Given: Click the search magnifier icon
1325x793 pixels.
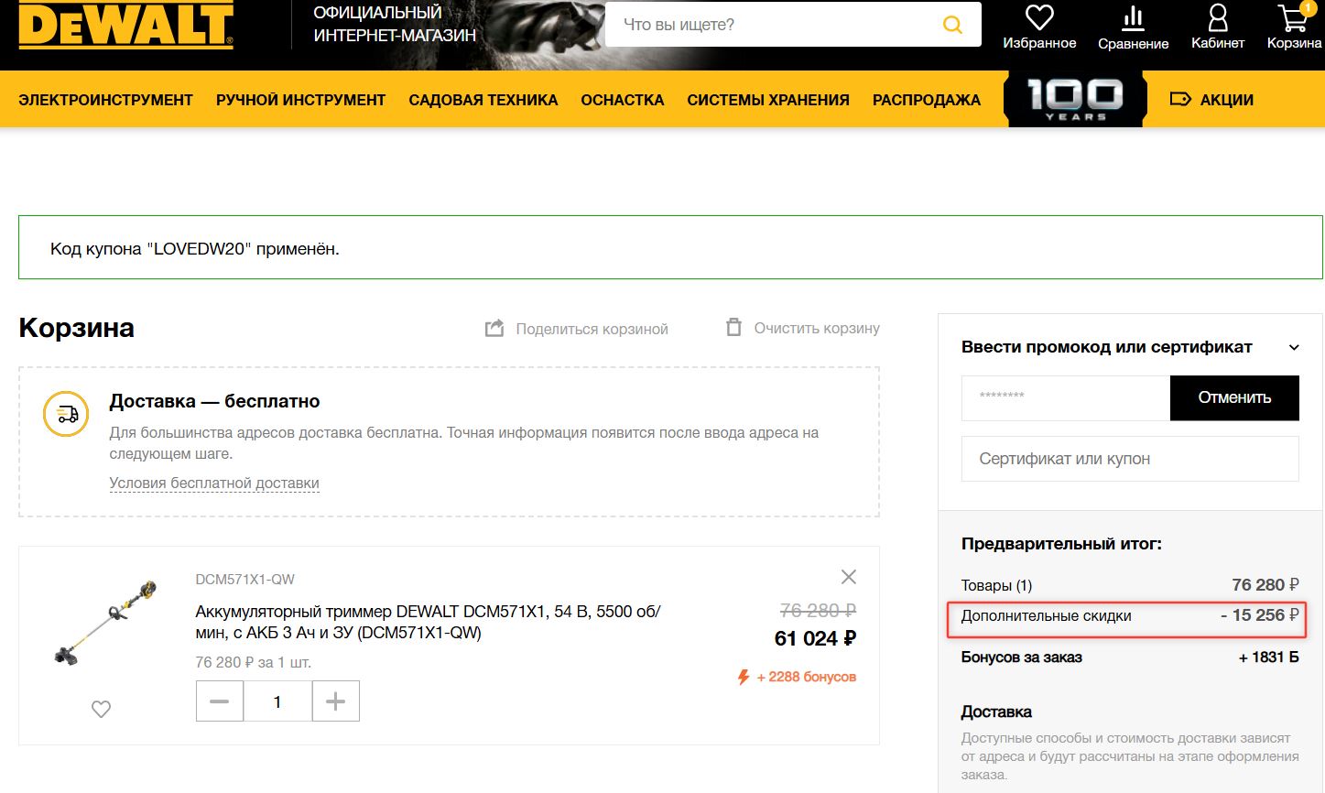Looking at the screenshot, I should 952,25.
